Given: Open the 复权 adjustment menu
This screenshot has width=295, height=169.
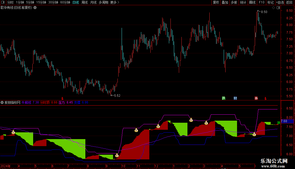Looking at the screenshot, I should click(216, 2).
